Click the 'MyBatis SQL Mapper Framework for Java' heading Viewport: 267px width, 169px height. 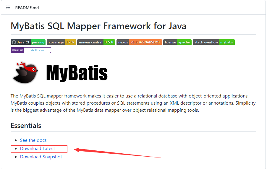point(98,26)
